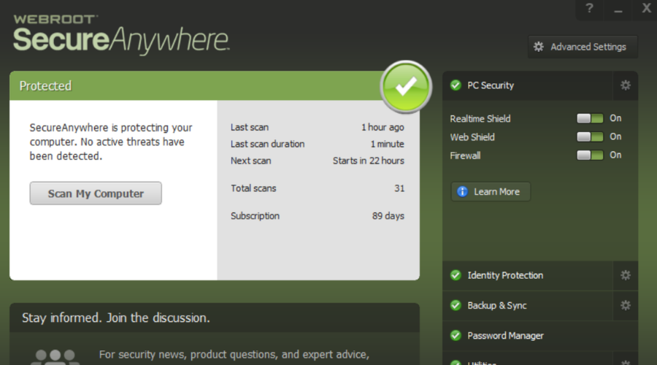657x365 pixels.
Task: Click the Firewall label
Action: [465, 155]
